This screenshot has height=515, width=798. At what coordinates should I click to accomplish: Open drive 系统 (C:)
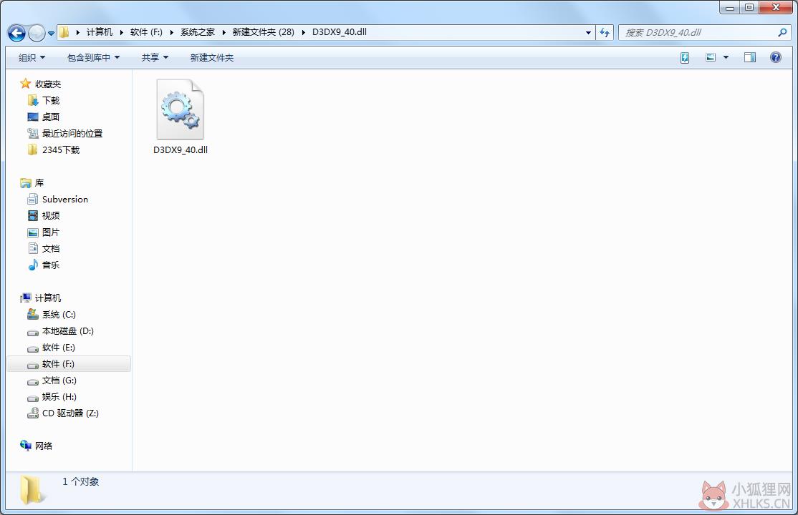coord(59,315)
